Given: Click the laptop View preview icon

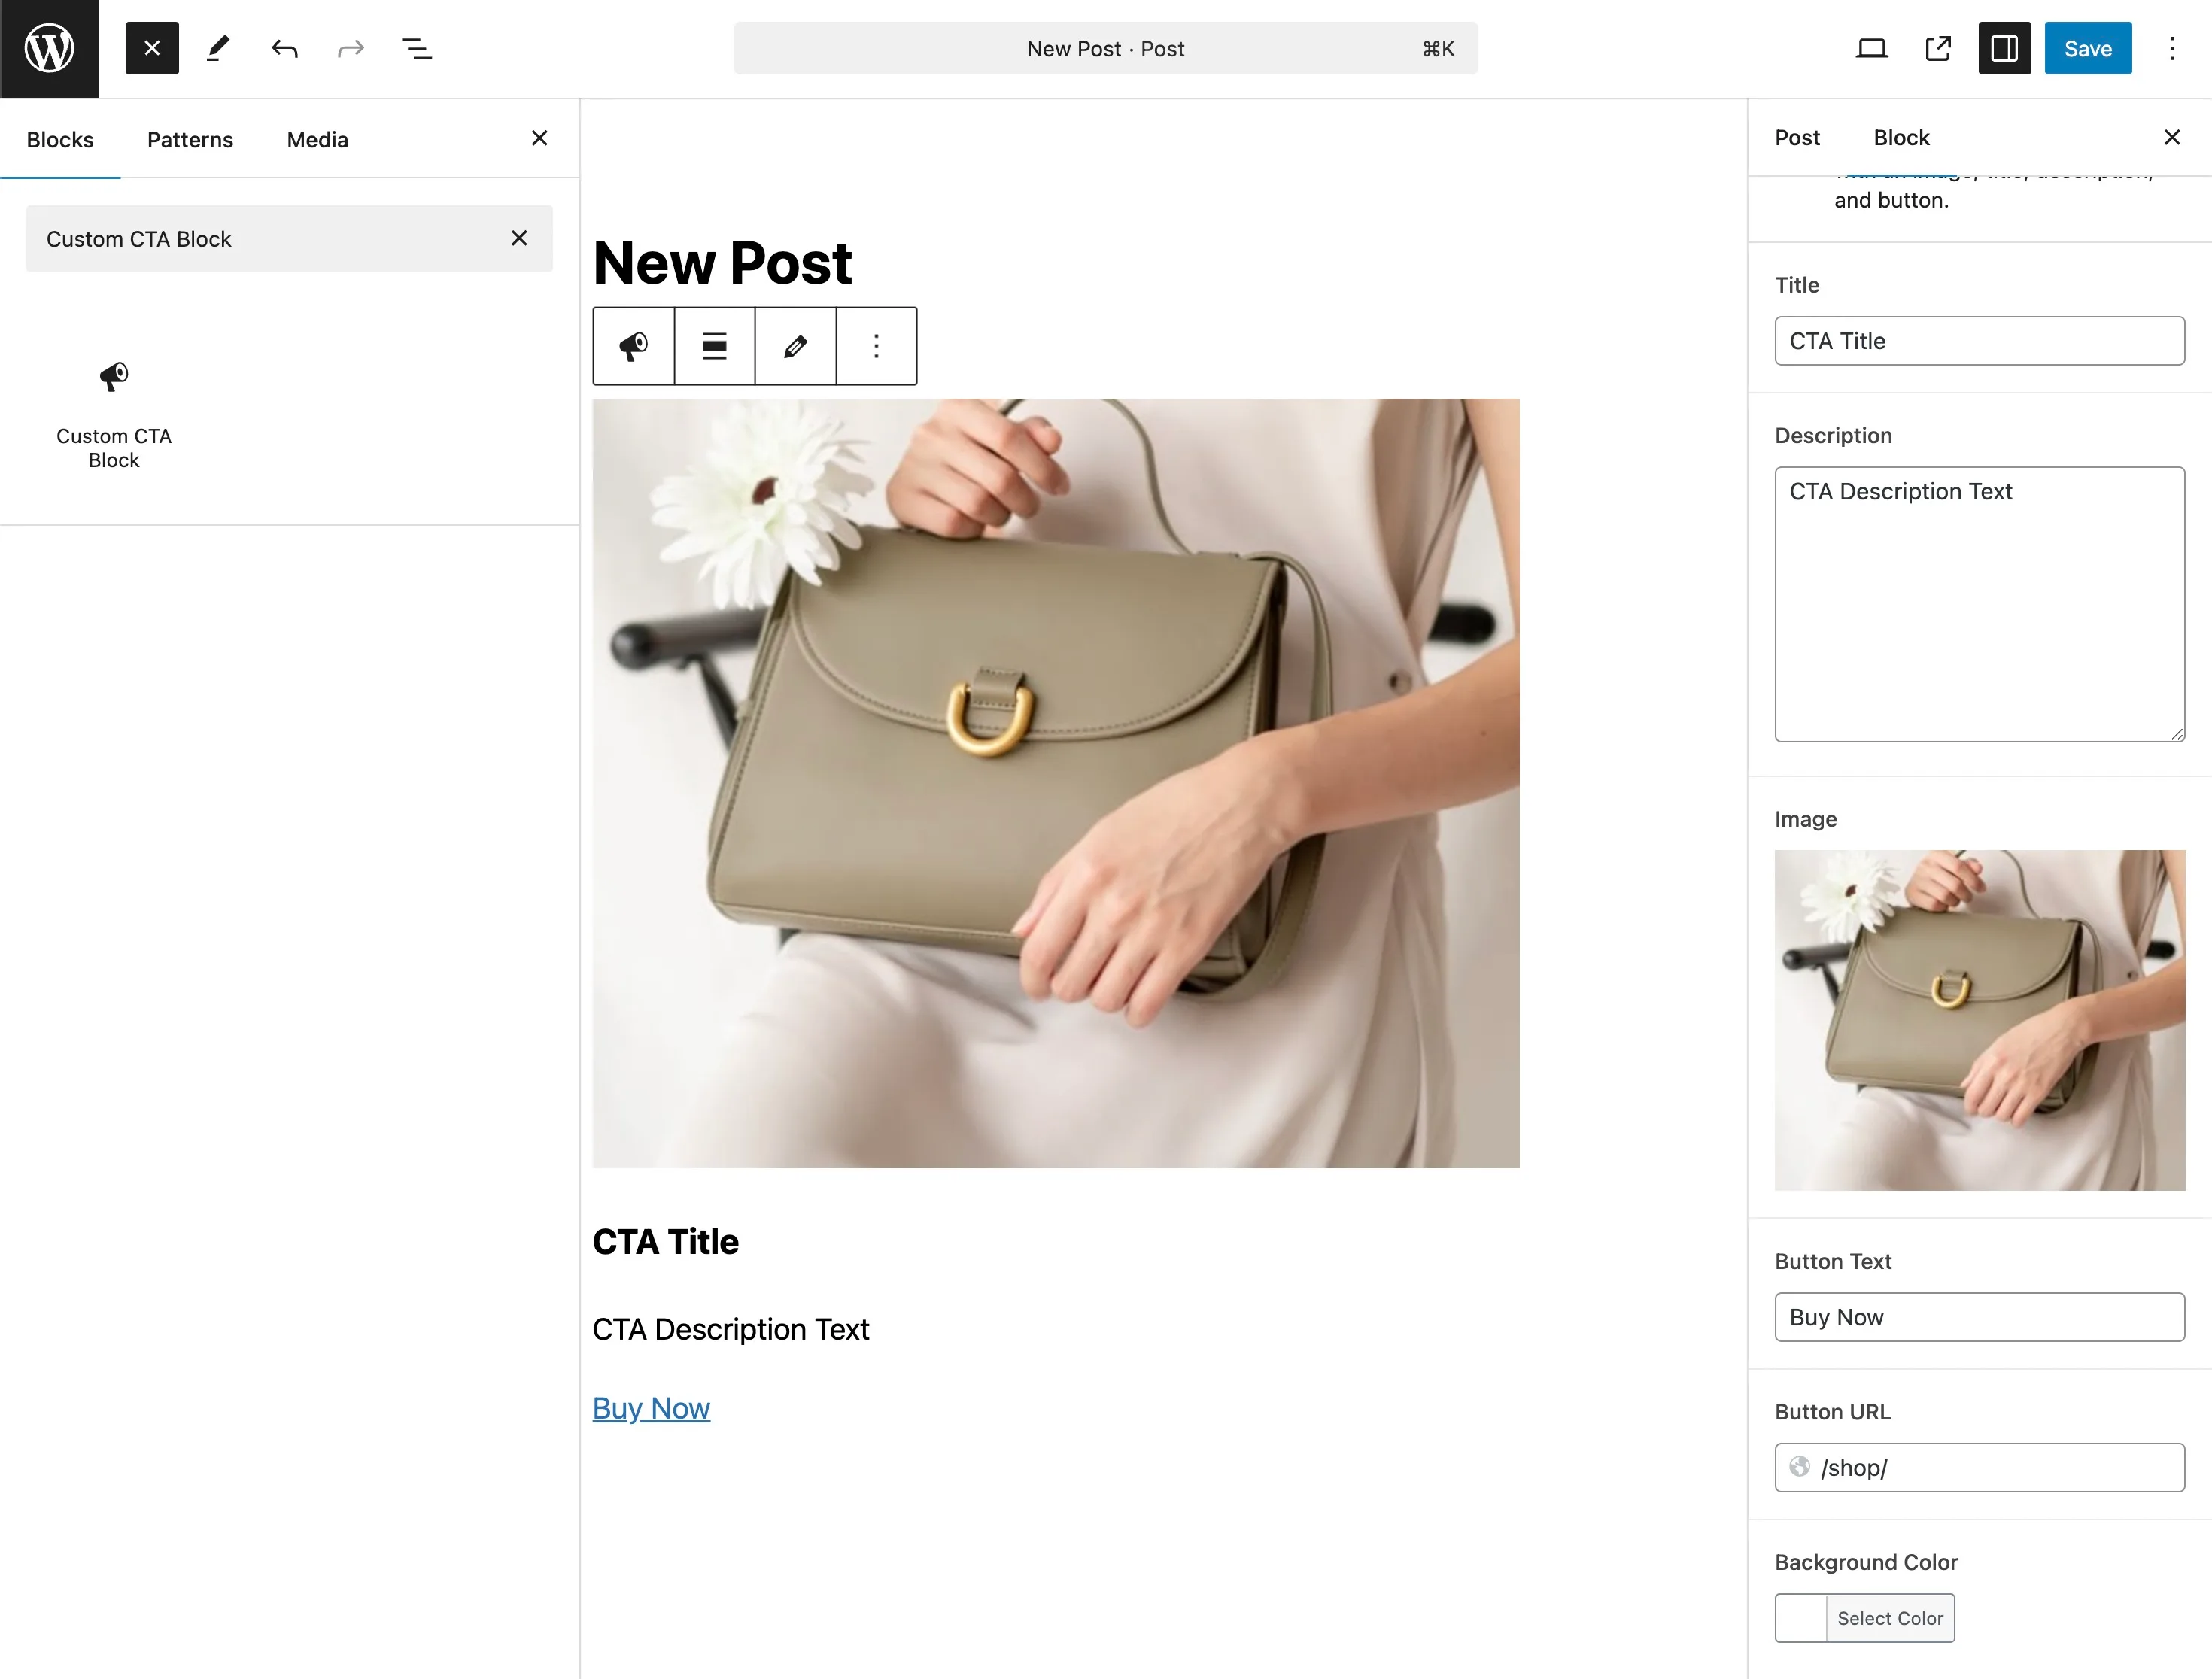Looking at the screenshot, I should 1871,48.
